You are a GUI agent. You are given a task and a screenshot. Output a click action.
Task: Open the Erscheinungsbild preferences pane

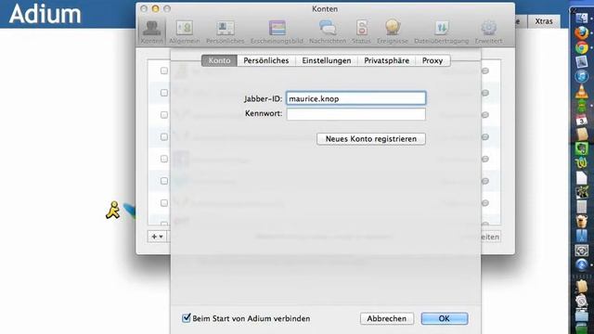(277, 32)
